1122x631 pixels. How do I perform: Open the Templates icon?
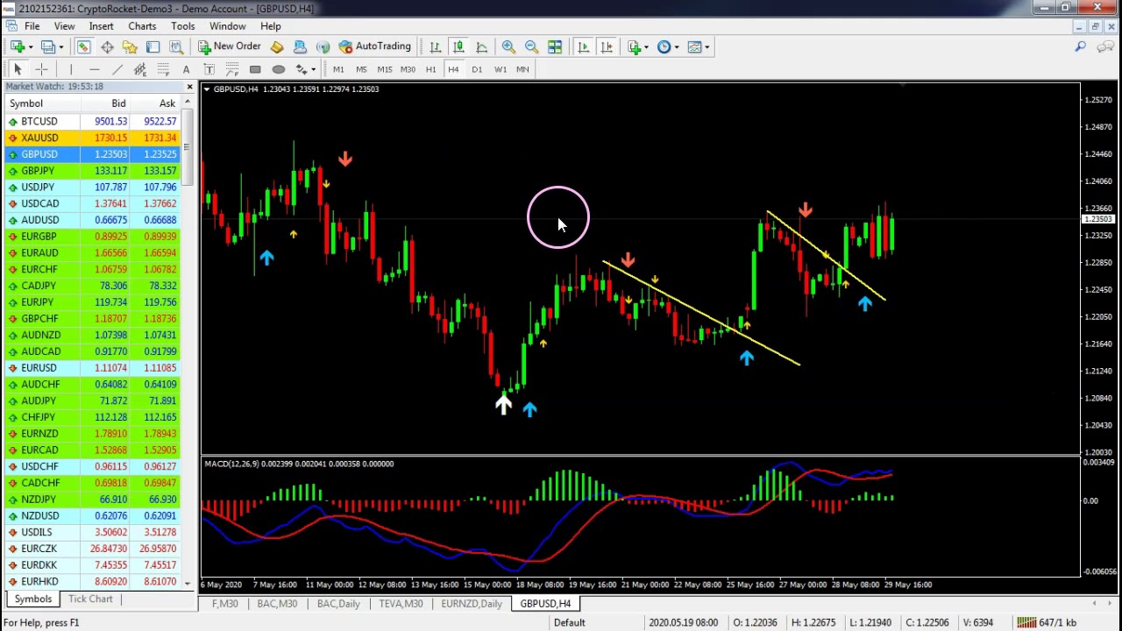pyautogui.click(x=694, y=46)
